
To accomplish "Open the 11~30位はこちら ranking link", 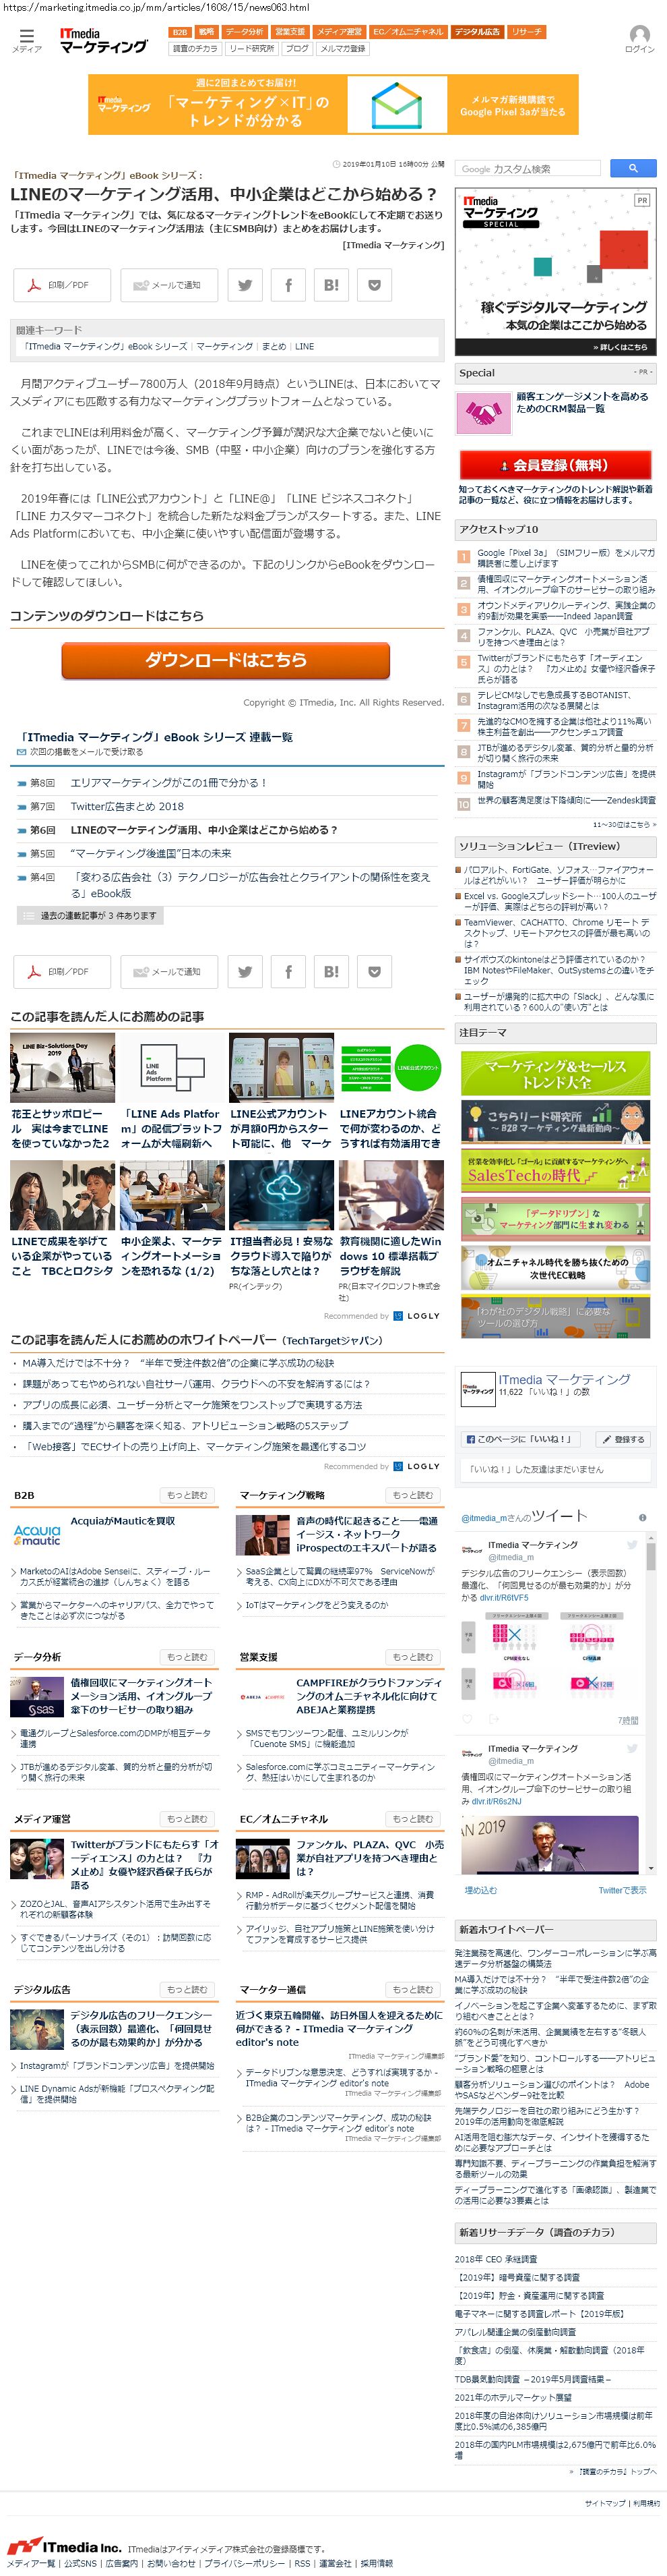I will coord(624,825).
